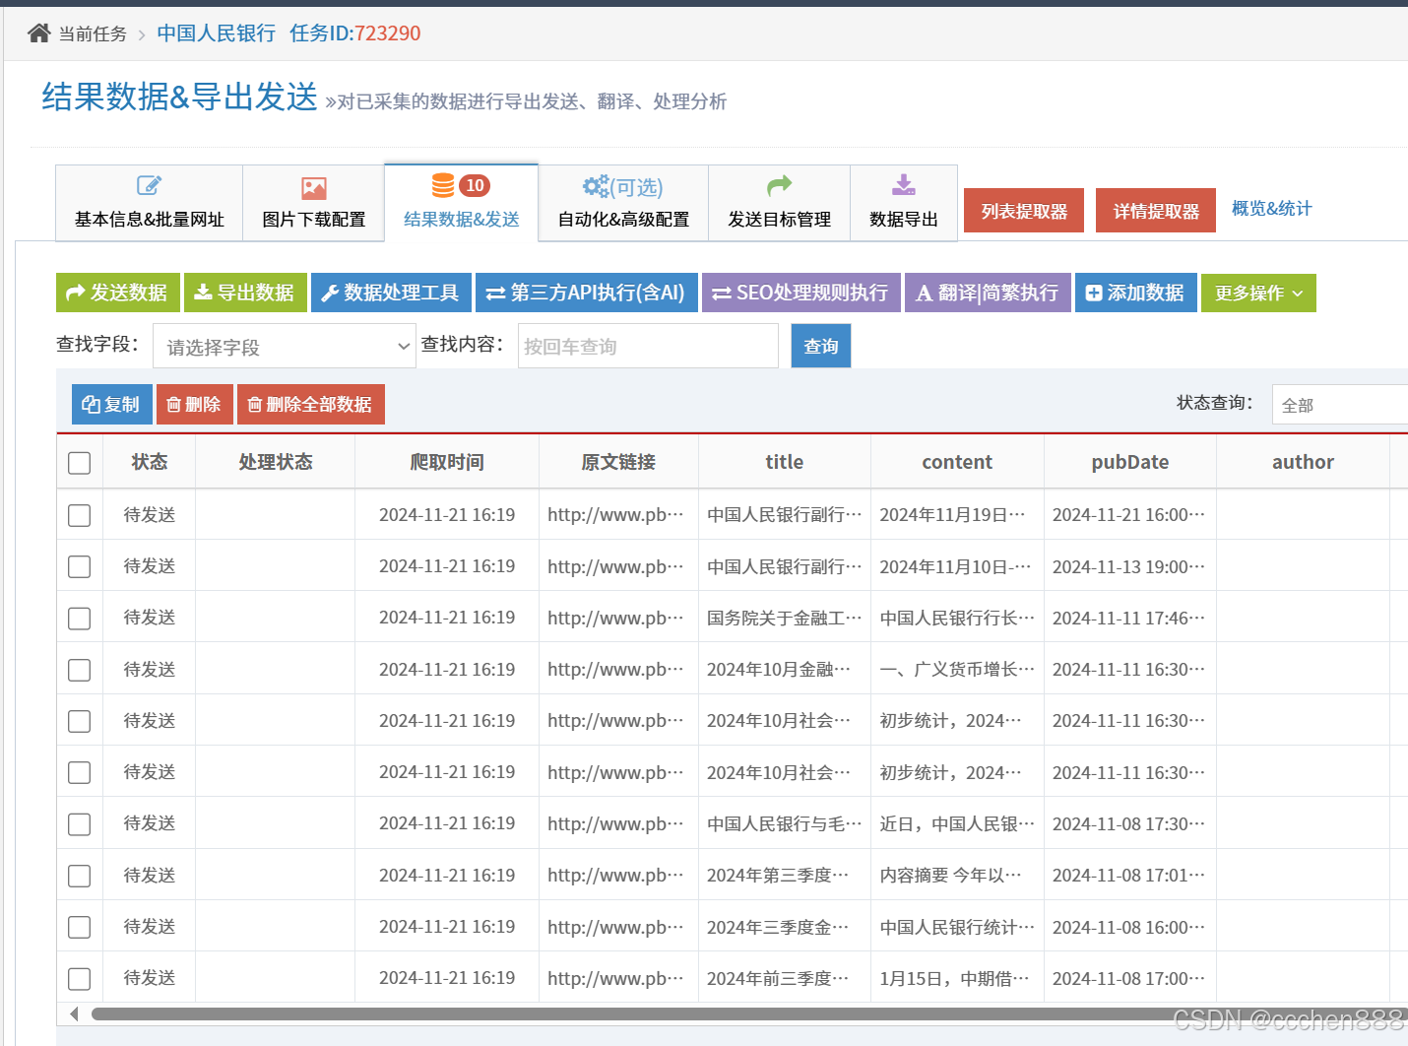1408x1046 pixels.
Task: Click the gears icon labeled (可选)
Action: tap(596, 186)
